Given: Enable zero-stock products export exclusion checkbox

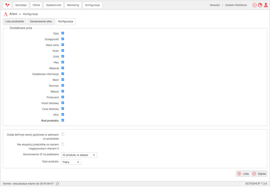Looking at the screenshot, I should (x=63, y=144).
